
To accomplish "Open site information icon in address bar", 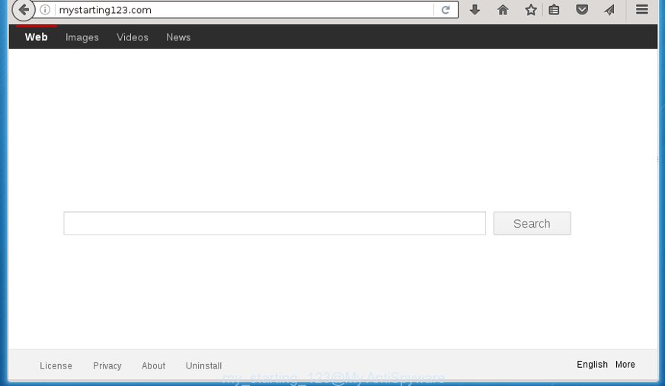I will 45,10.
